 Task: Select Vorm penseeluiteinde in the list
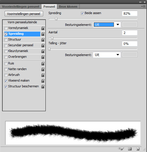(22, 22)
